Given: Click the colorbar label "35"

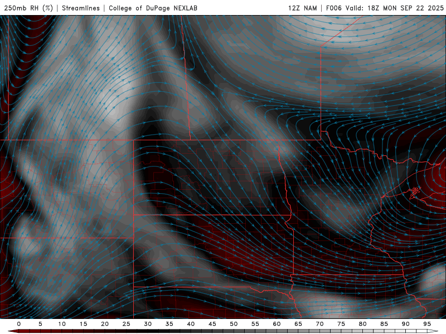Looking at the screenshot, I should point(169,324).
